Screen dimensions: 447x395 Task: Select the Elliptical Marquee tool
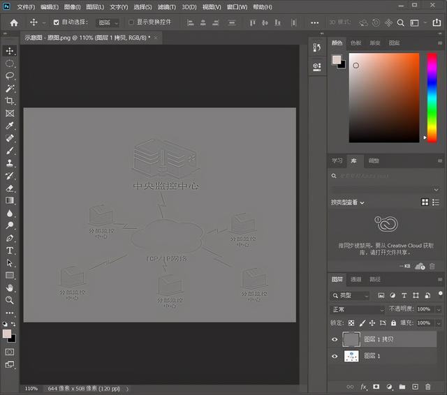tap(10, 64)
